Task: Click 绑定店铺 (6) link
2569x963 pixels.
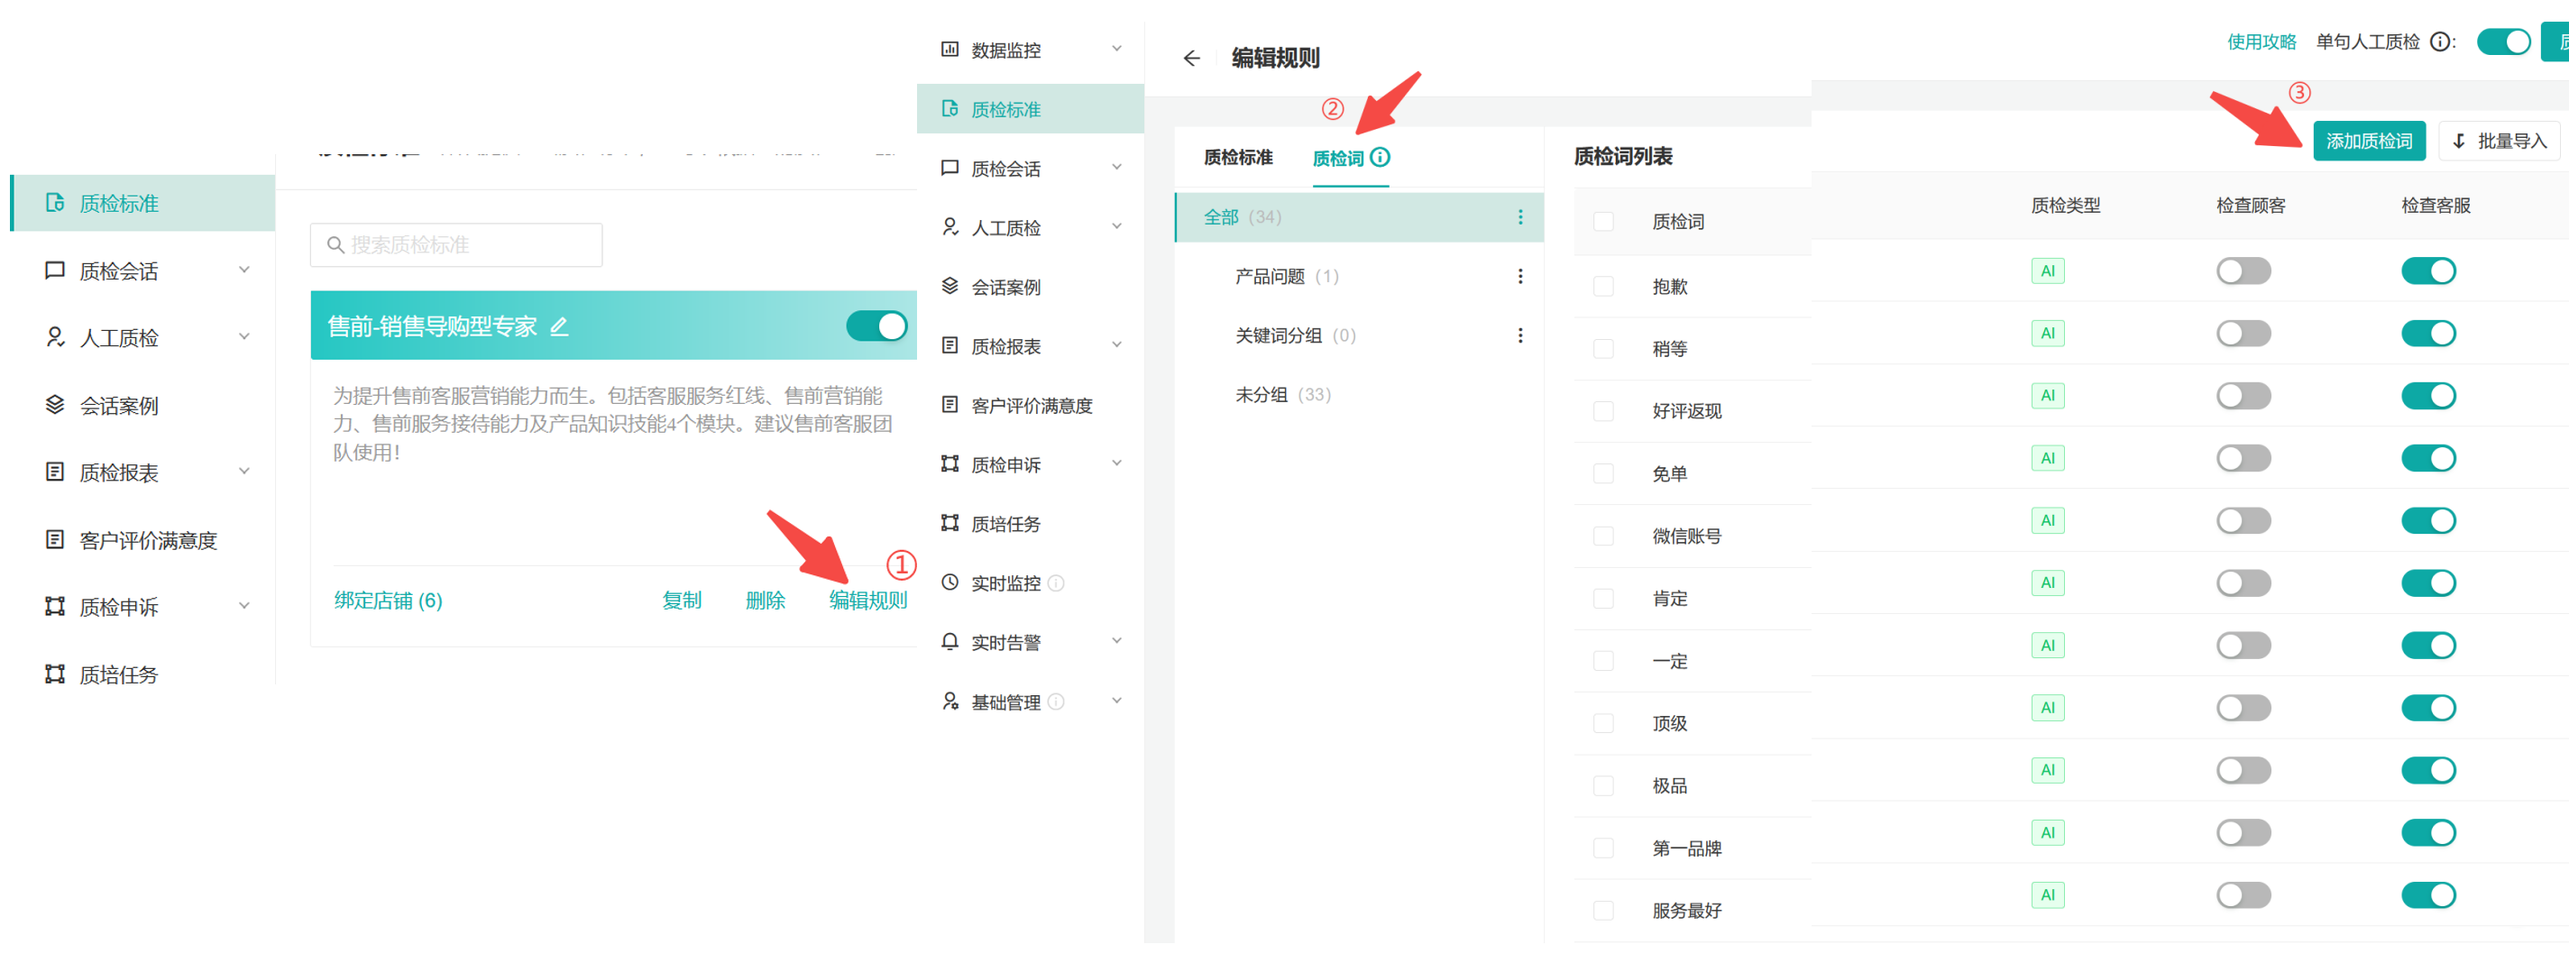Action: [x=387, y=601]
